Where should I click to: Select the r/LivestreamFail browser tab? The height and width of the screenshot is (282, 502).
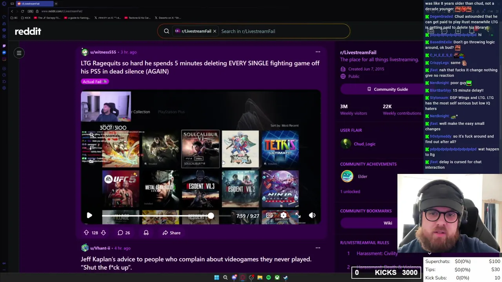point(35,4)
